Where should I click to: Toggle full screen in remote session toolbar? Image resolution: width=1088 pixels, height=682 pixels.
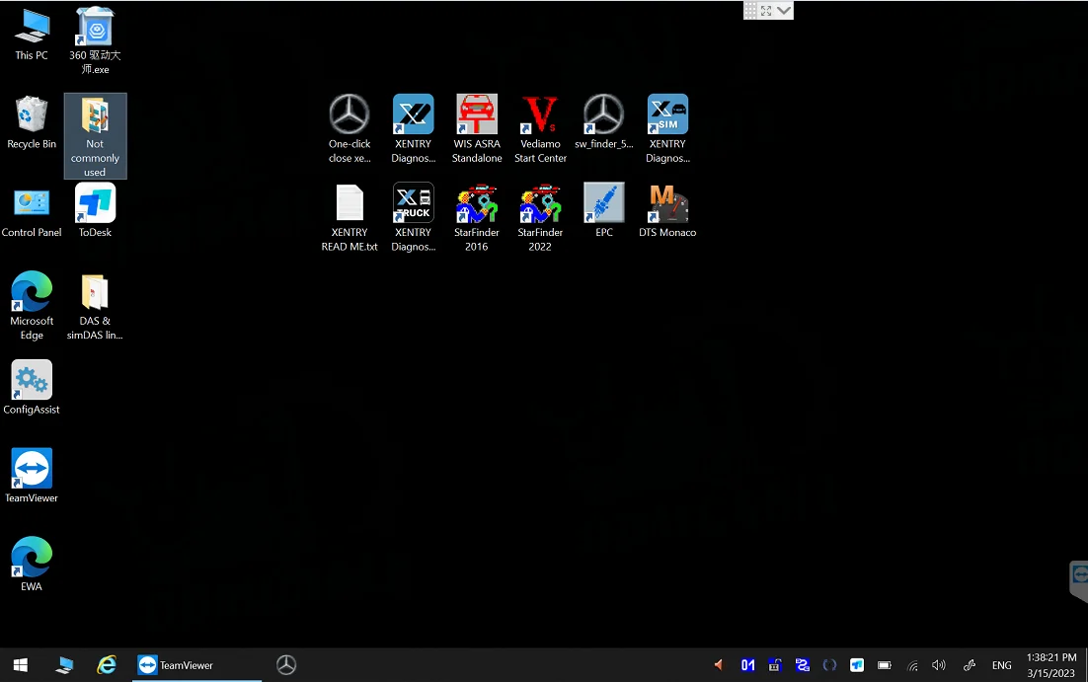(x=766, y=10)
